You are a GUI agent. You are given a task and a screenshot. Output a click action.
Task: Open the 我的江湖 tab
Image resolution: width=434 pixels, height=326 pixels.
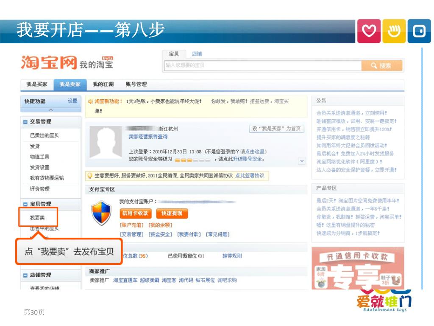(103, 84)
